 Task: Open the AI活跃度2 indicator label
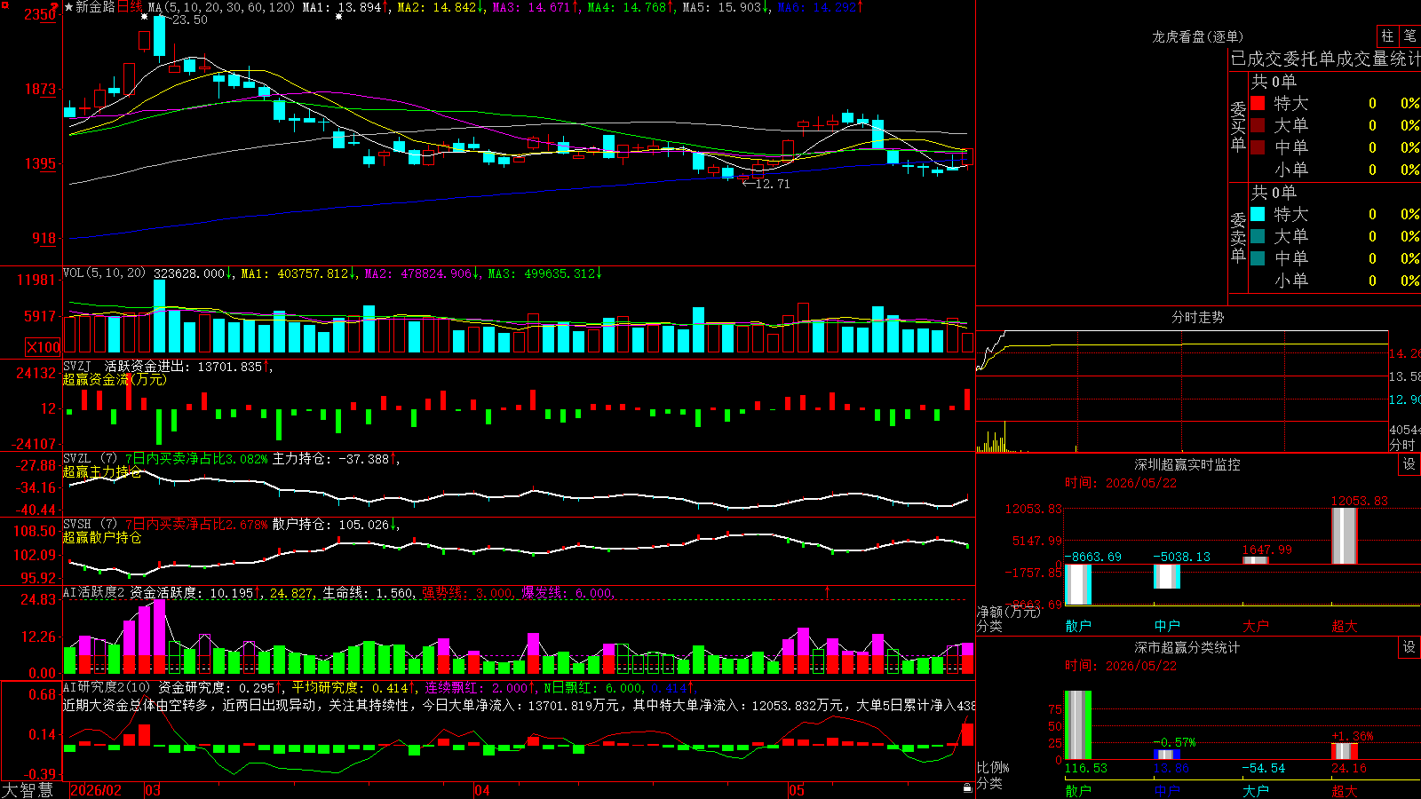tap(94, 592)
